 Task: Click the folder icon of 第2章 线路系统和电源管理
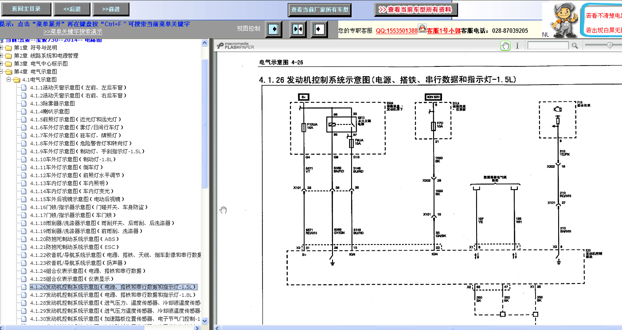pos(8,56)
